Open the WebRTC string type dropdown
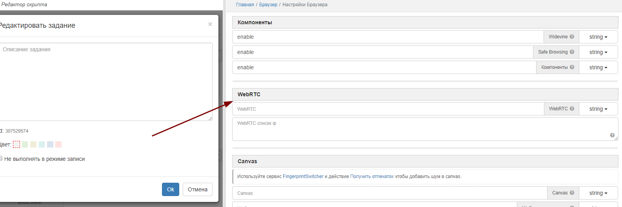This screenshot has height=207, width=622. point(598,109)
